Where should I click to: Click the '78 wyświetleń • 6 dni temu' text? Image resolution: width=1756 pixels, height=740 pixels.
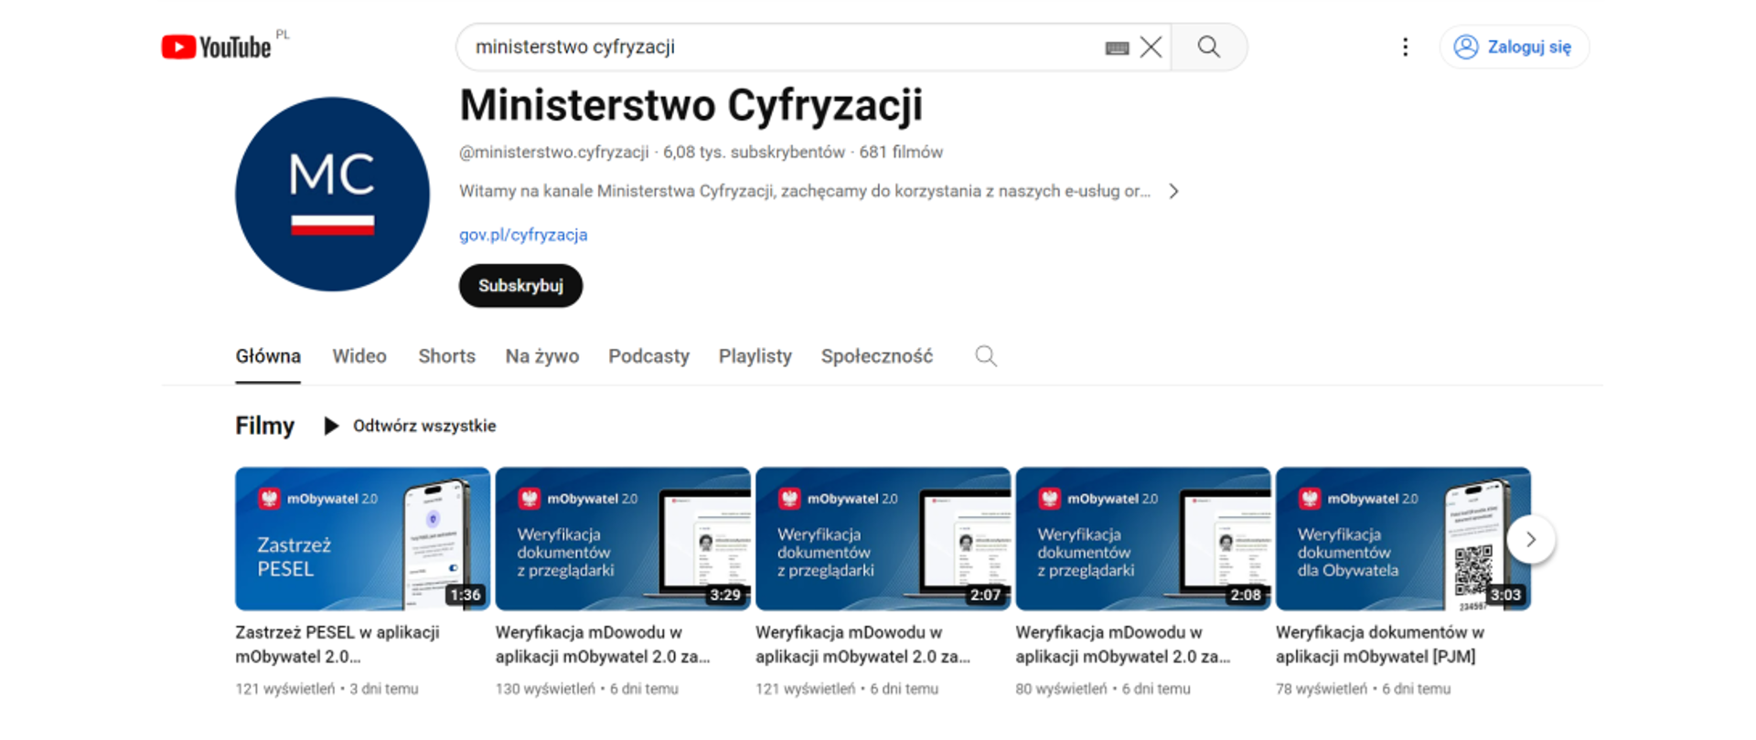(1363, 689)
